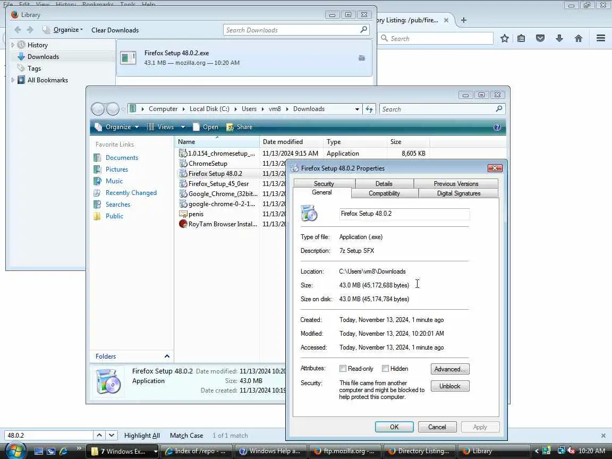Click the file name field in Properties
Viewport: 612px width, 459px height.
(404, 214)
